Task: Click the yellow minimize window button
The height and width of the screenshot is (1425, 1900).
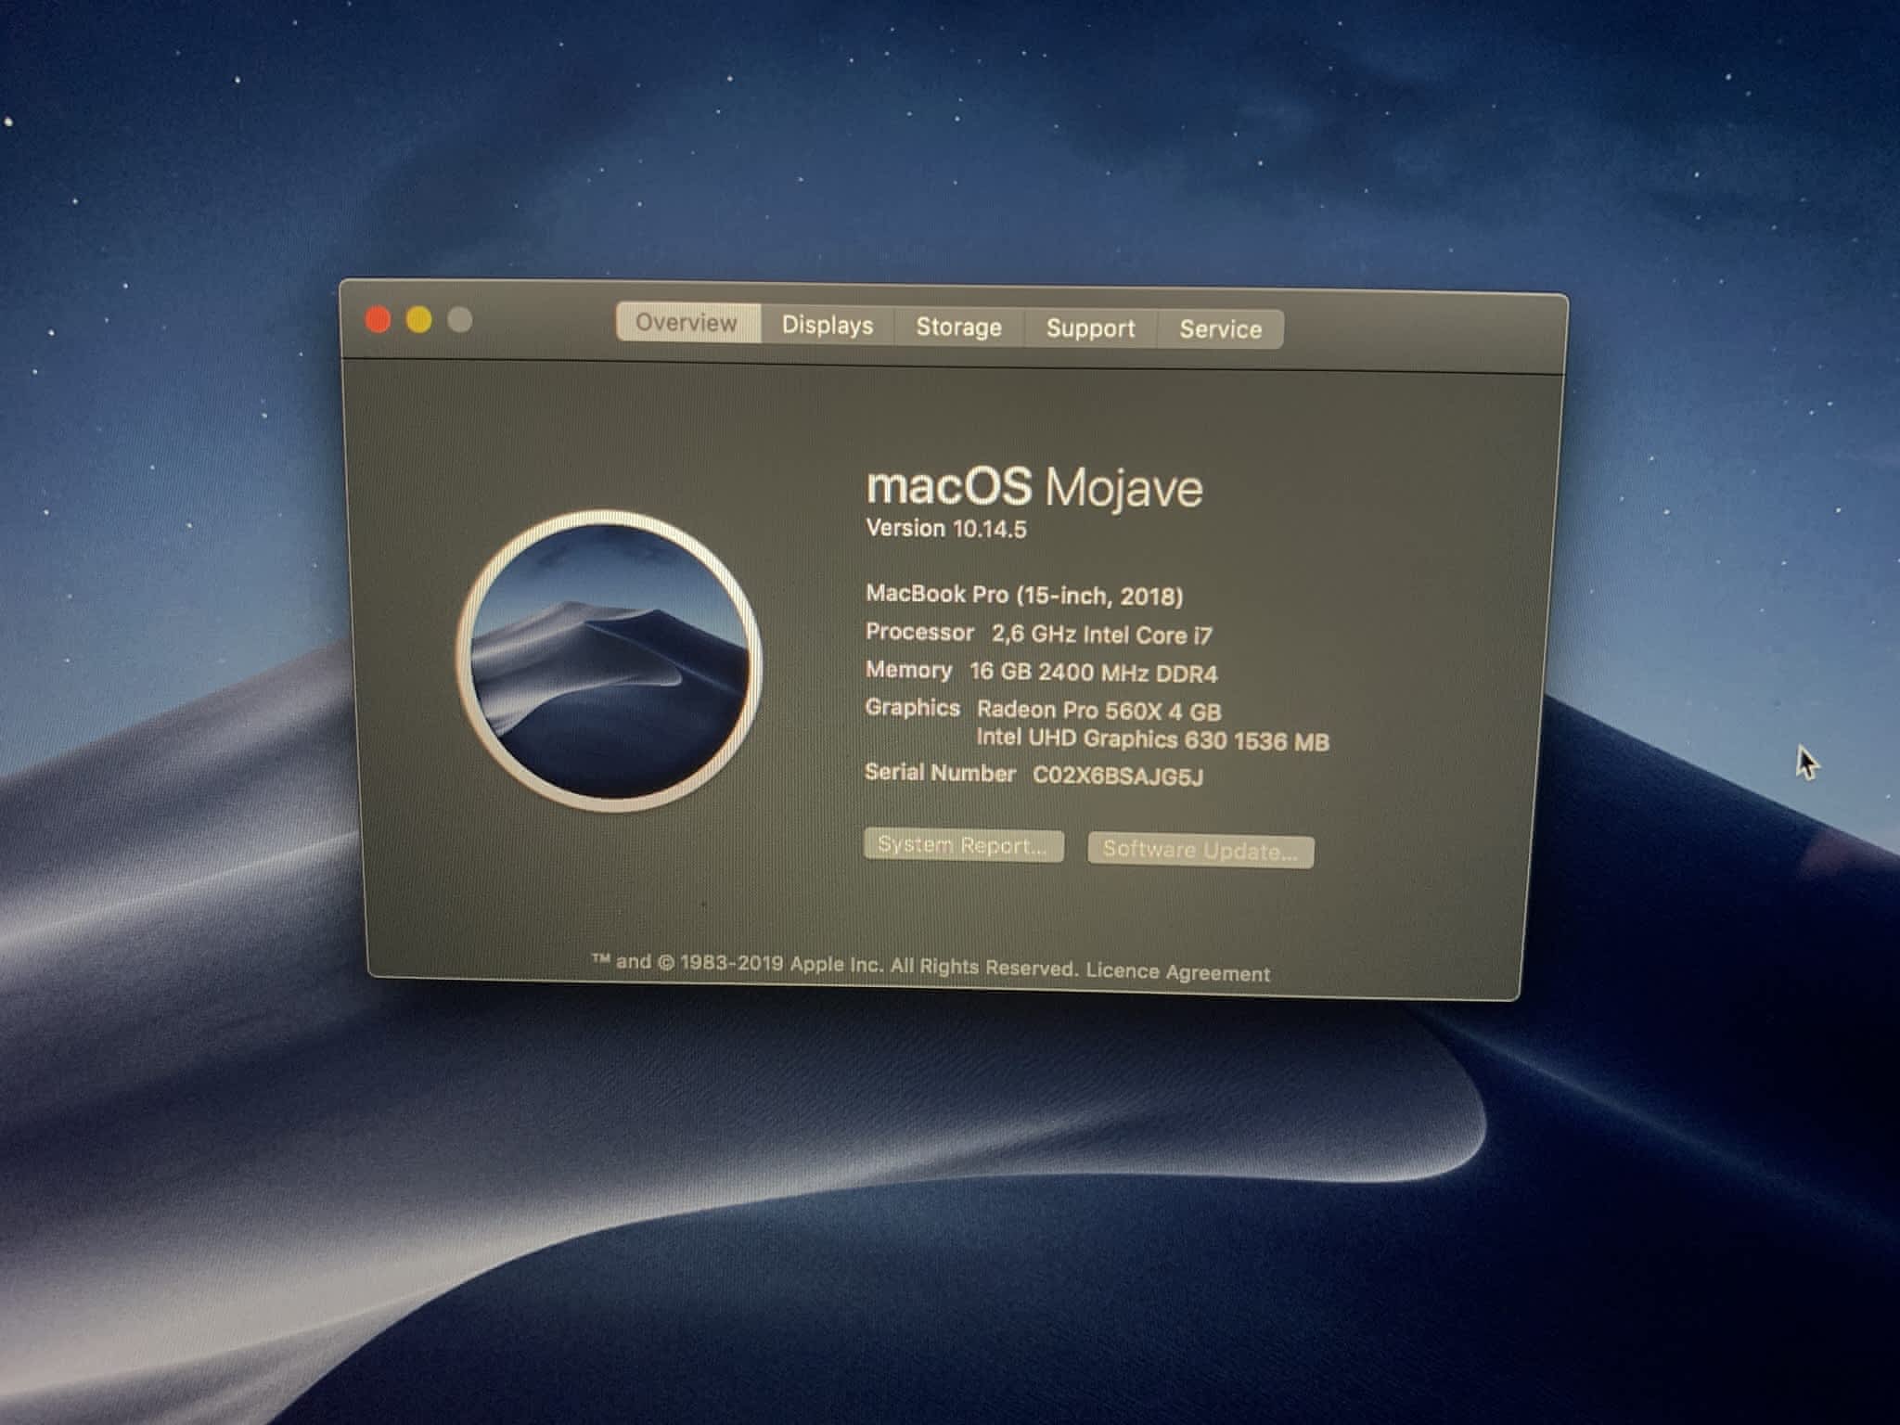Action: (418, 320)
